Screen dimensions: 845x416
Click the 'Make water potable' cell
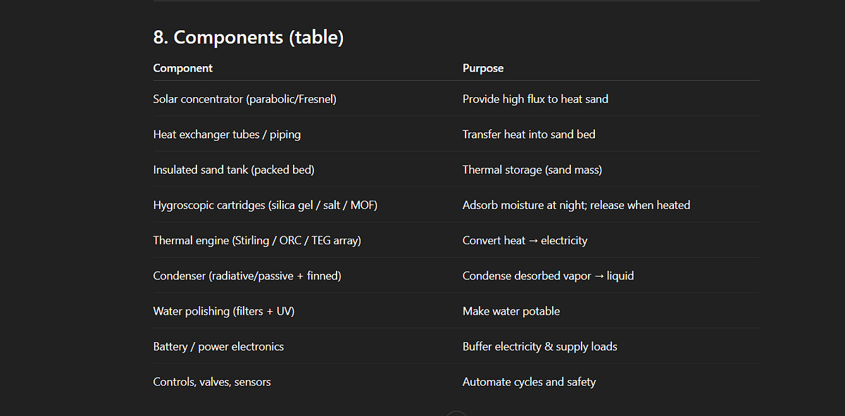coord(511,311)
